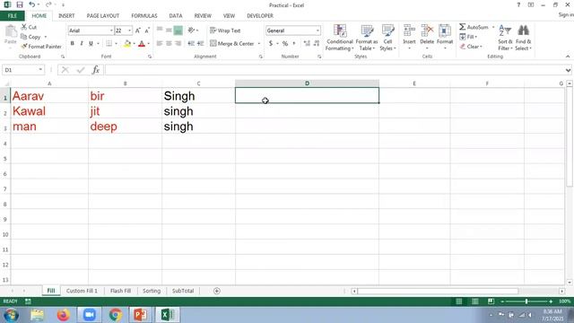Image resolution: width=574 pixels, height=323 pixels.
Task: Open Cell Styles gallery
Action: (x=387, y=38)
